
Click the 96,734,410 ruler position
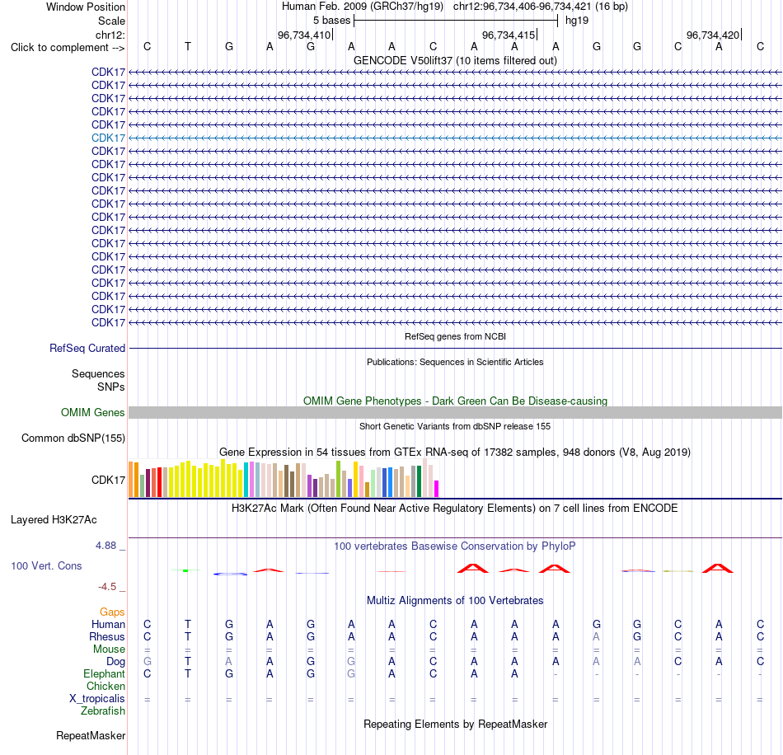(x=304, y=35)
